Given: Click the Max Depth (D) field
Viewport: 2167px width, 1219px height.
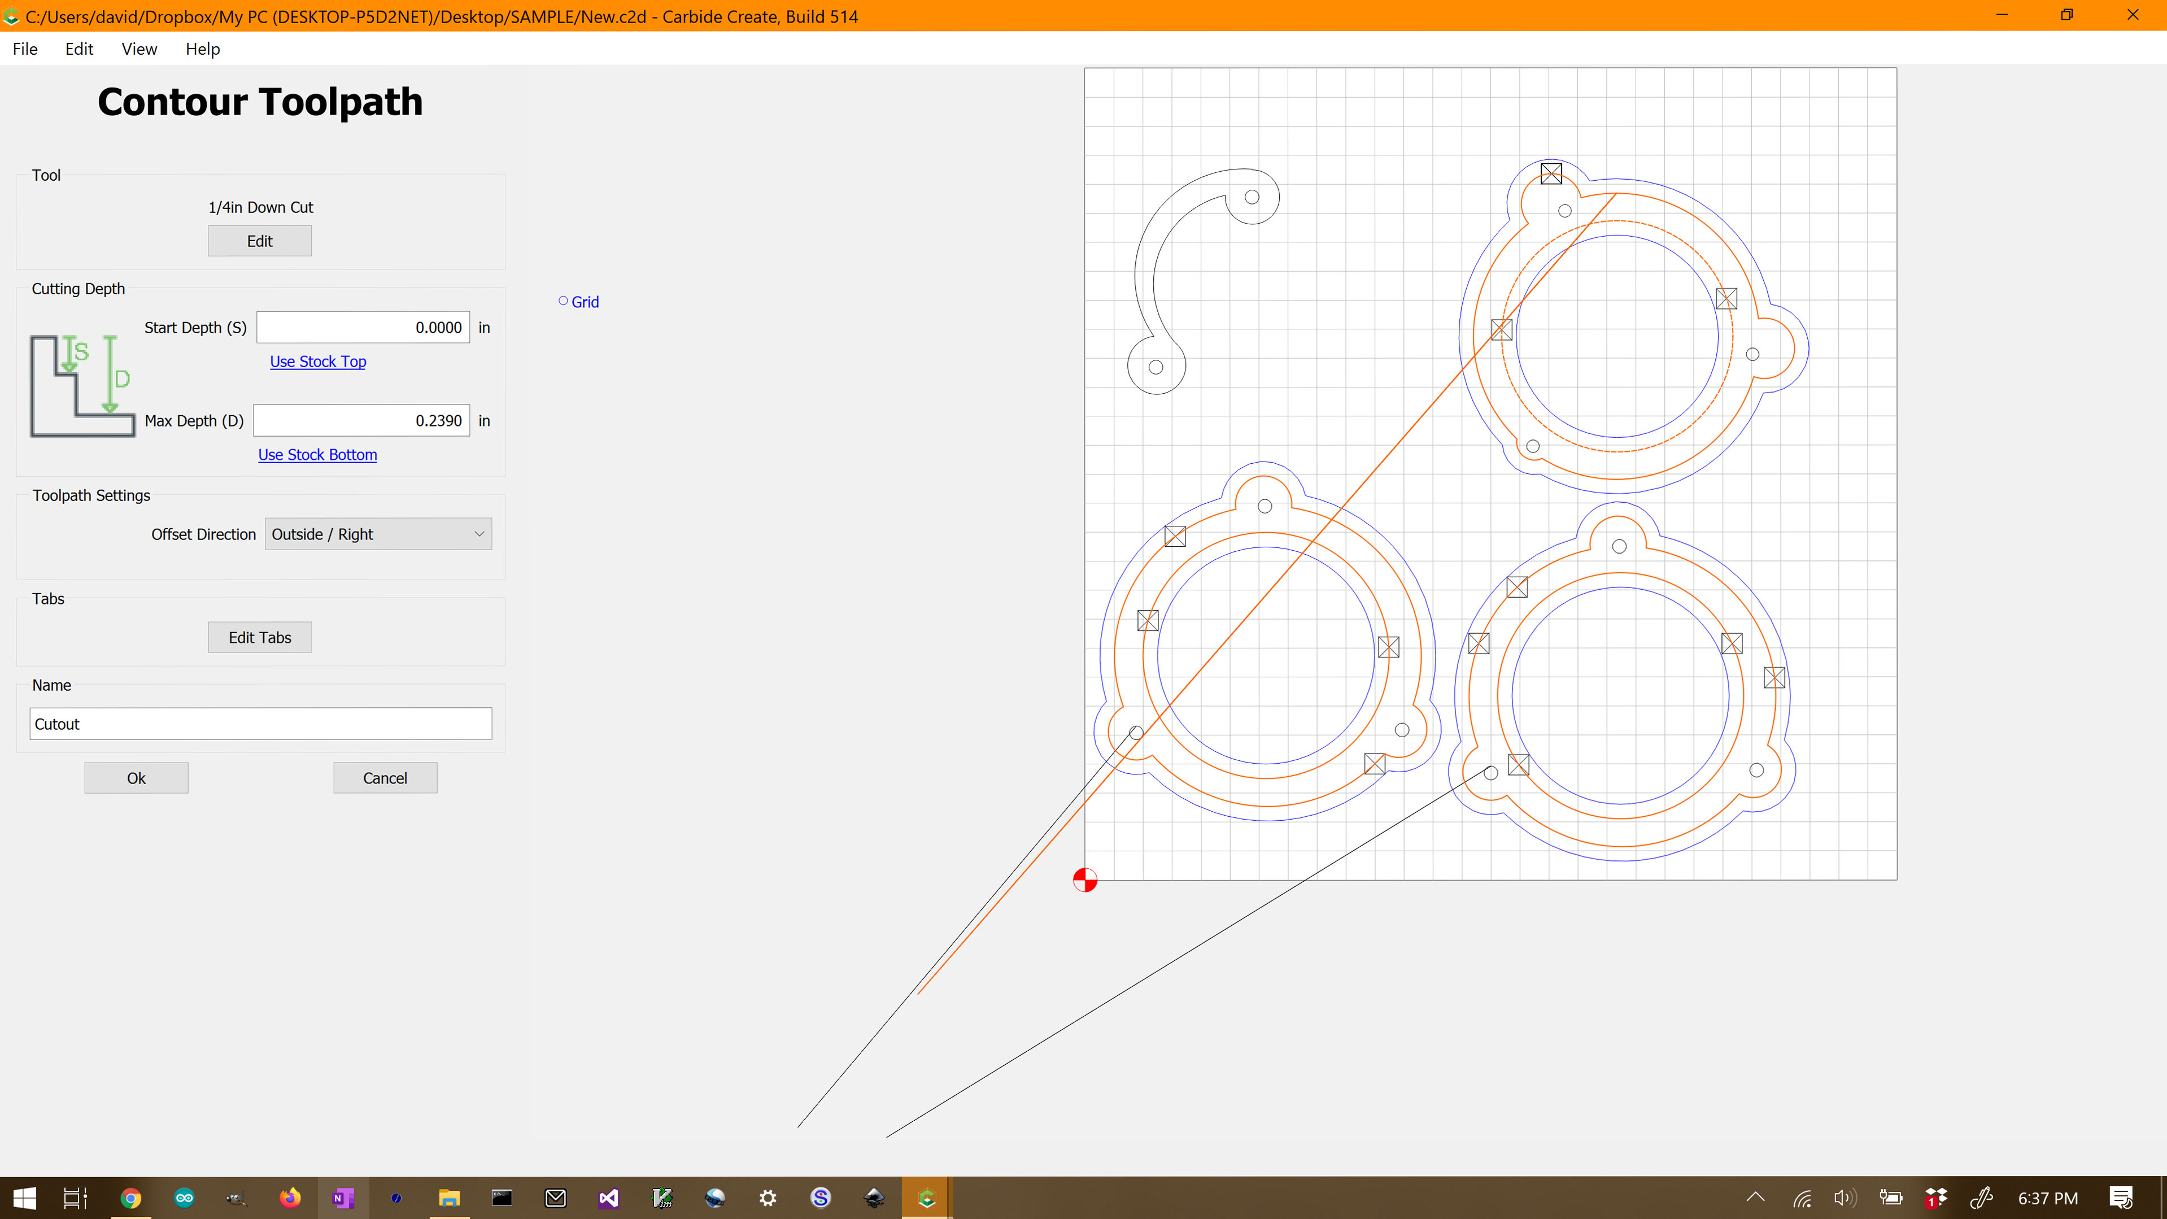Looking at the screenshot, I should tap(361, 420).
